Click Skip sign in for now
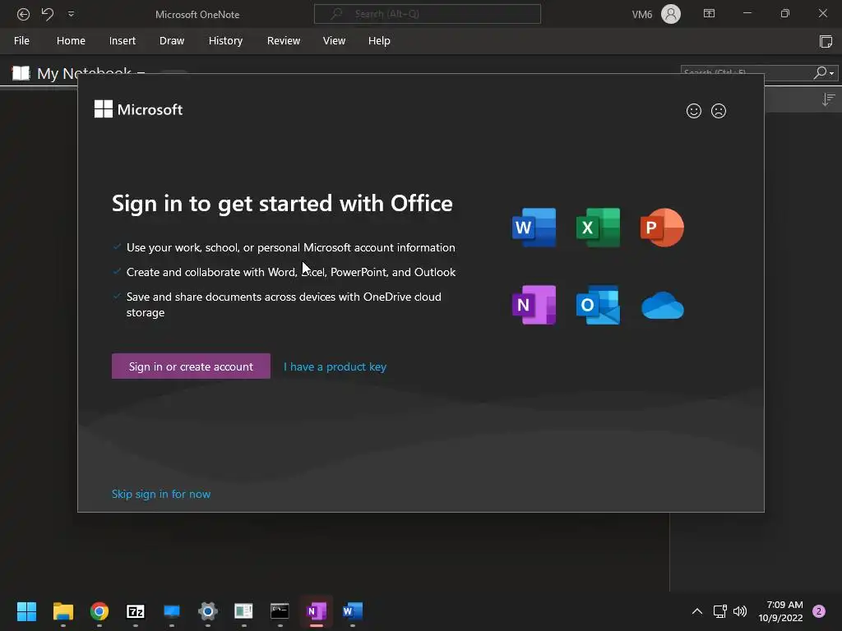 pyautogui.click(x=161, y=494)
